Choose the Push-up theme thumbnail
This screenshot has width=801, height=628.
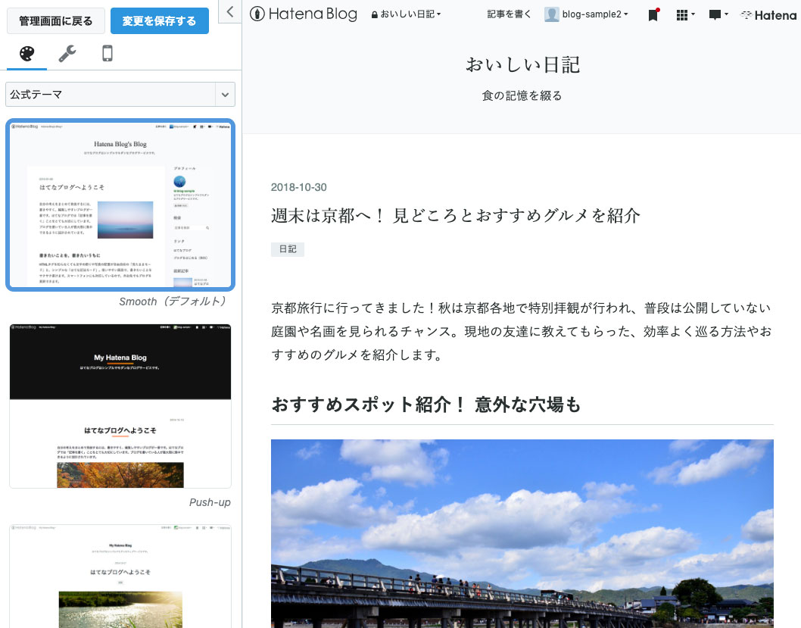(x=120, y=405)
